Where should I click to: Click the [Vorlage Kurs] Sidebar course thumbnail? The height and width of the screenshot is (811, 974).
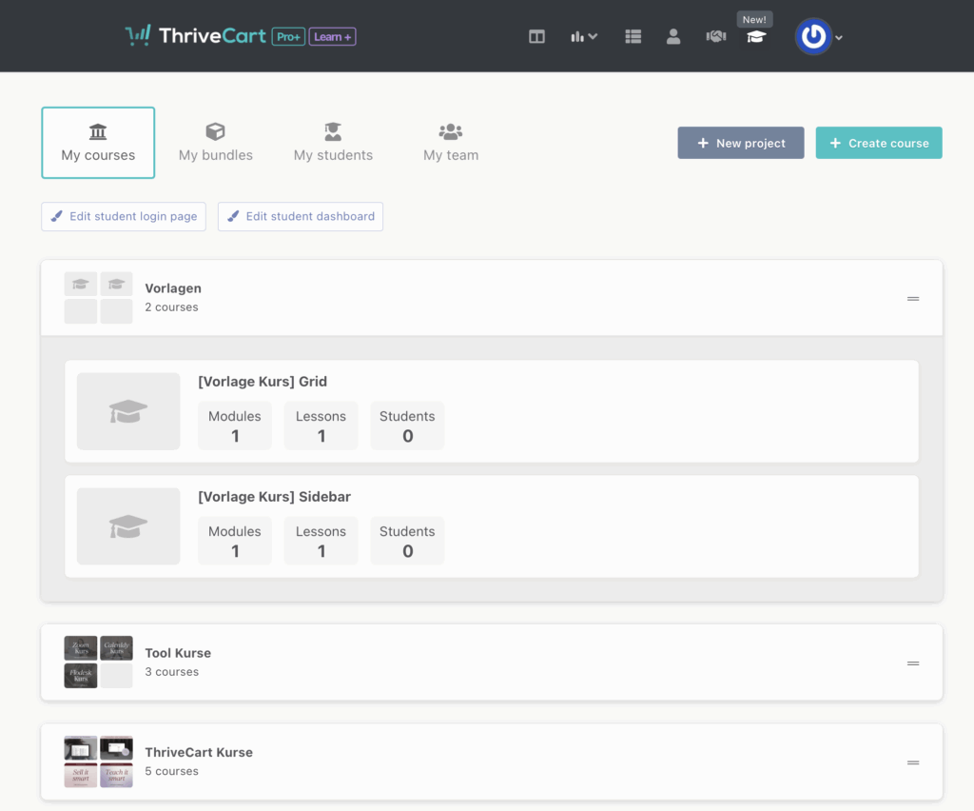[128, 526]
